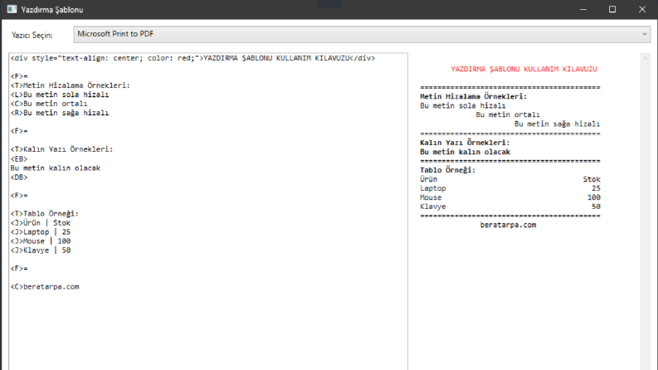Click the '<J>Ürün | Stok' editor line
This screenshot has height=370, width=658.
pos(41,223)
